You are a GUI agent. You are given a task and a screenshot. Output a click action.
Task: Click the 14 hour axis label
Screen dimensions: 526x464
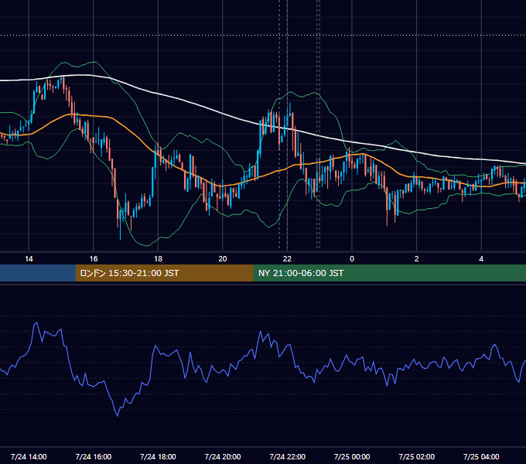click(29, 259)
